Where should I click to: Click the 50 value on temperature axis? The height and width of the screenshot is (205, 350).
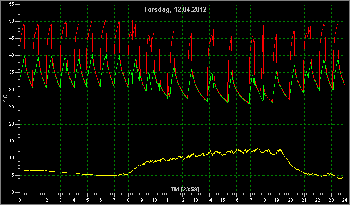coord(12,21)
